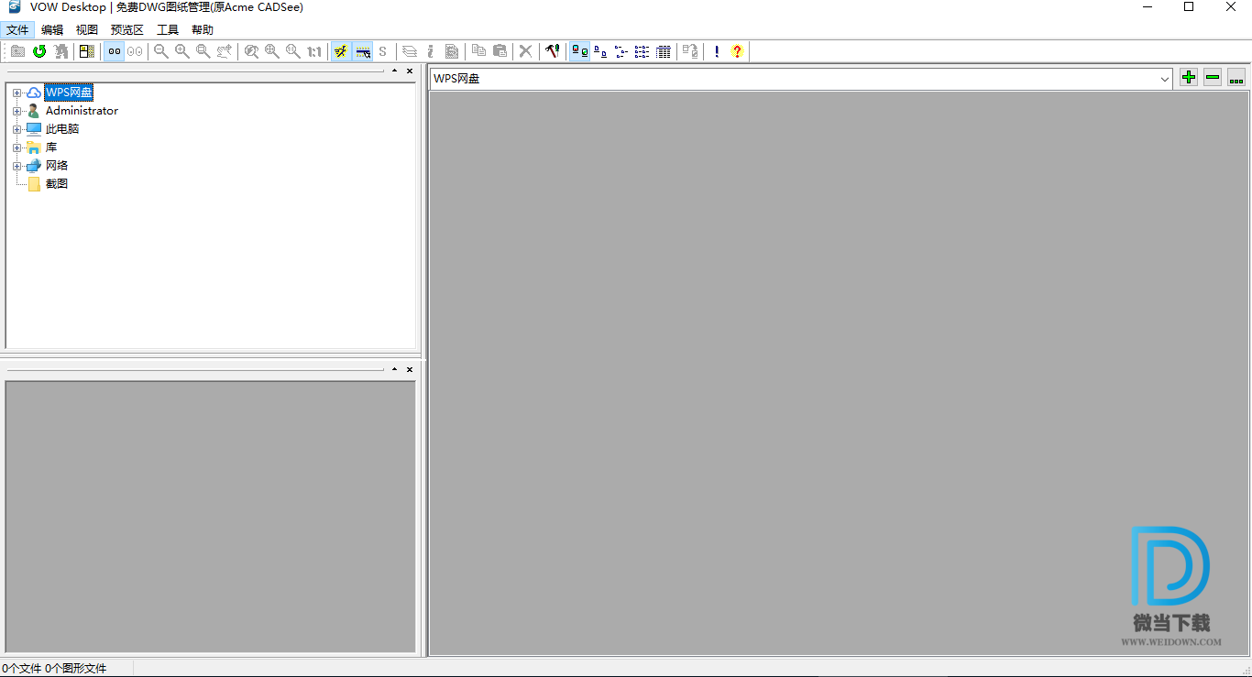Select the list view icon
Image resolution: width=1252 pixels, height=677 pixels.
[642, 51]
